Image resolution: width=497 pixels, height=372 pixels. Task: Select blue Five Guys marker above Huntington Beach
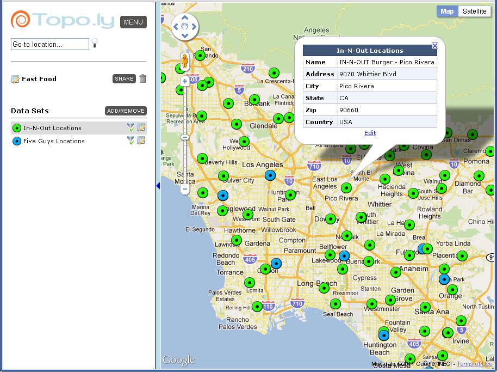tap(384, 335)
